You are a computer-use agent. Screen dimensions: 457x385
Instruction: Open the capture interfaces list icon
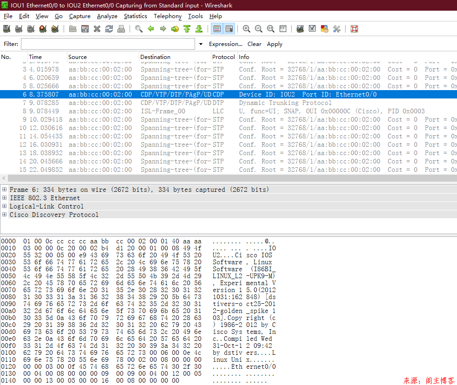(7, 29)
